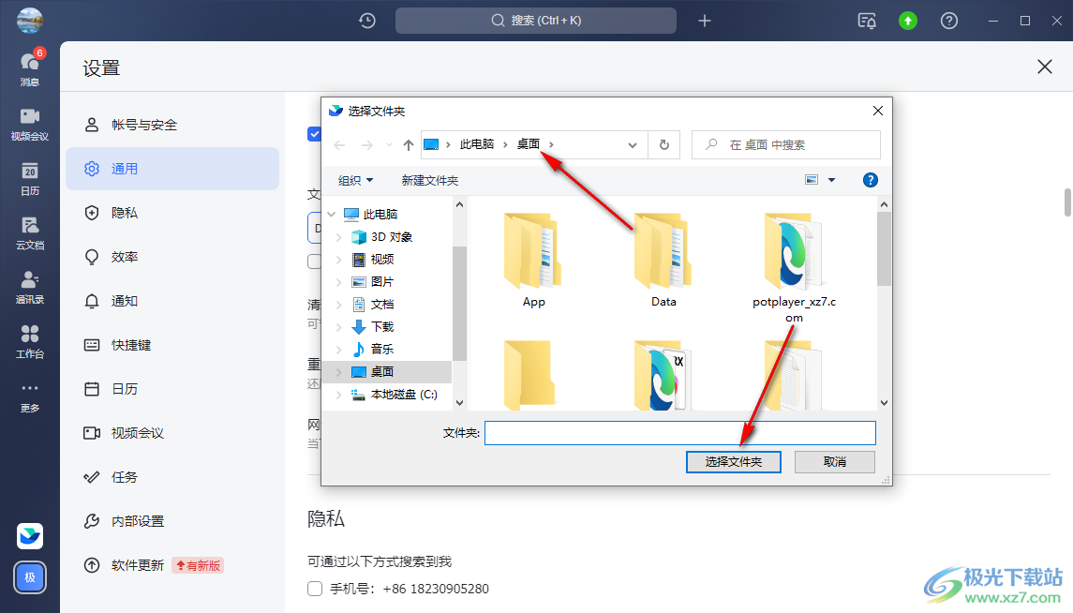Open address bar history dropdown

(x=633, y=145)
